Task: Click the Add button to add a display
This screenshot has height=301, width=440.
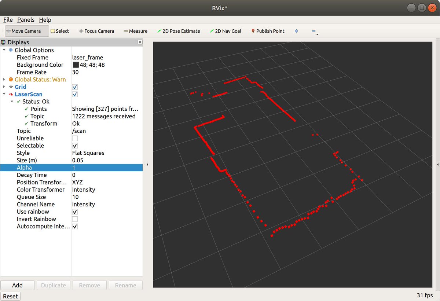Action: [17, 285]
